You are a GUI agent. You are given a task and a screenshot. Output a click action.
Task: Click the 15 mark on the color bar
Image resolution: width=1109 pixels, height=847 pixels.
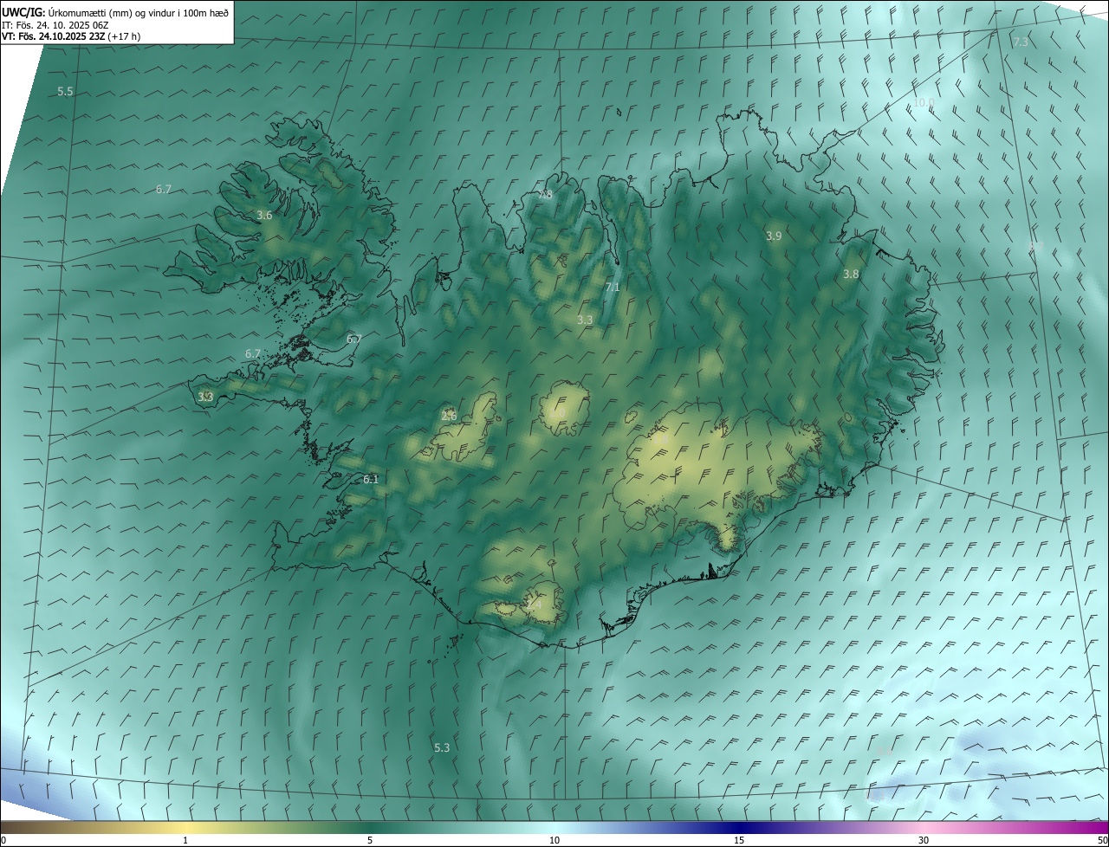(739, 840)
